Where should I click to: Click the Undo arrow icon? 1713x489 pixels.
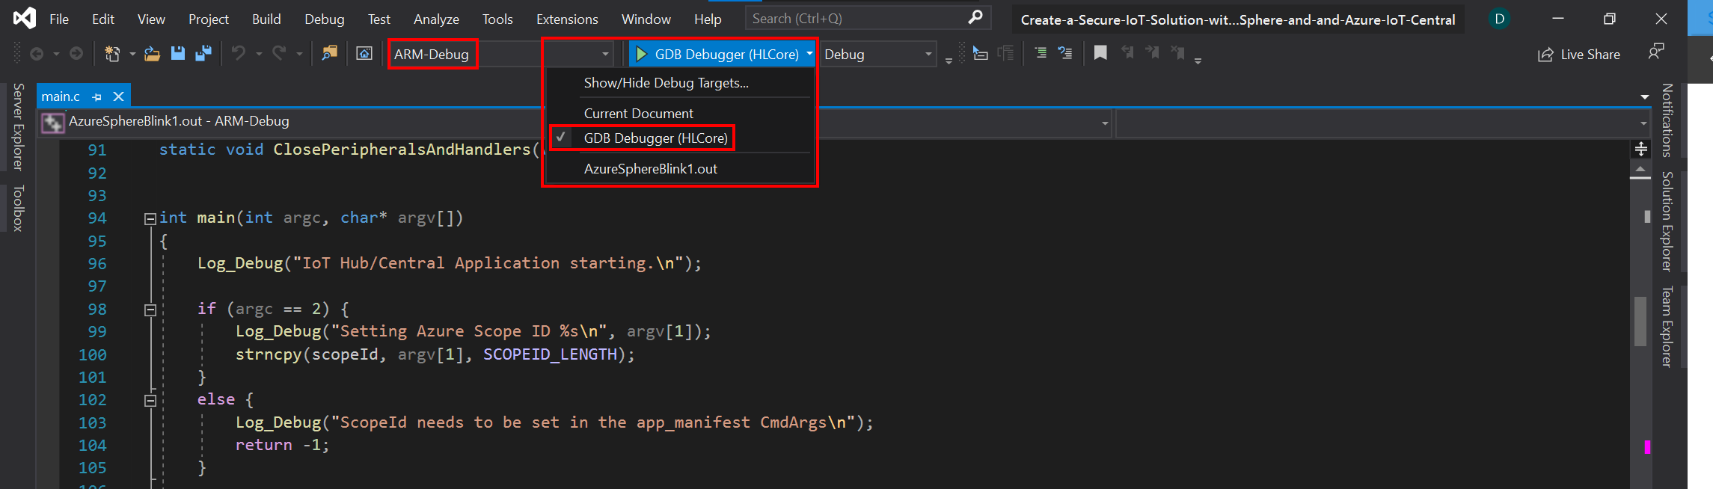239,54
